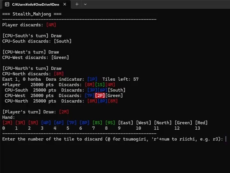This screenshot has height=173, width=230.
Task: Click the [Red] dragon tile in hand
Action: 201,123
